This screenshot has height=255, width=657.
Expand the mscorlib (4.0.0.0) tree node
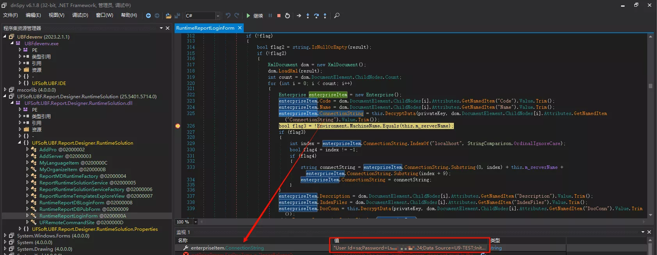tap(5, 90)
